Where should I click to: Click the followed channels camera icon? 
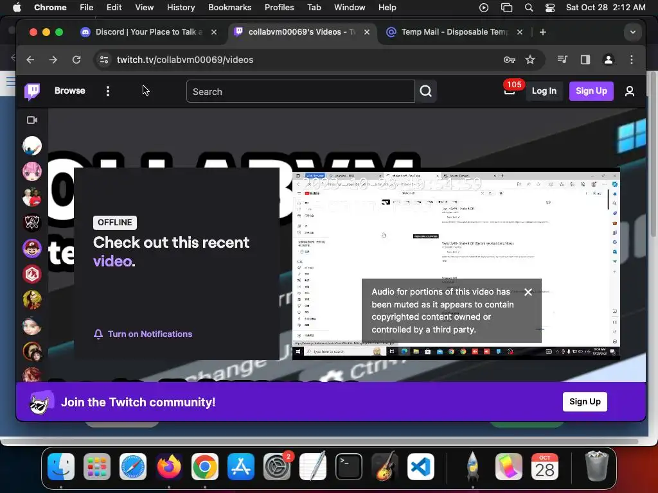point(32,120)
